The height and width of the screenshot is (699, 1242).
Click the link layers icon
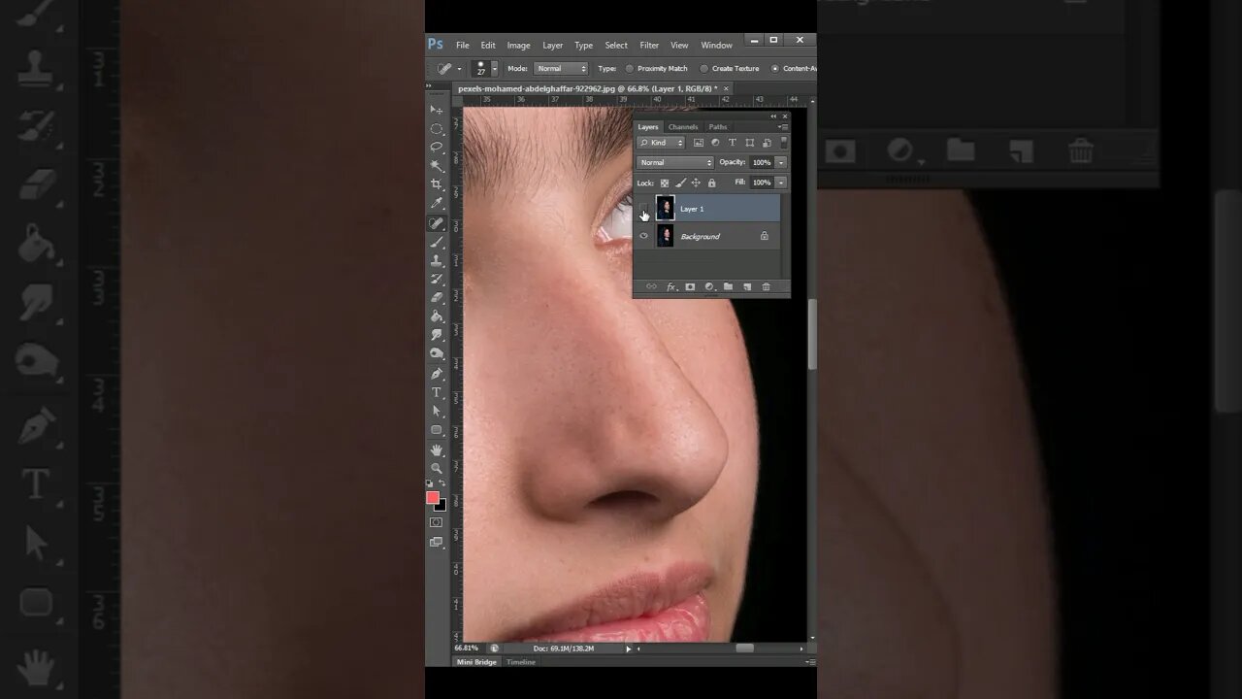point(651,286)
